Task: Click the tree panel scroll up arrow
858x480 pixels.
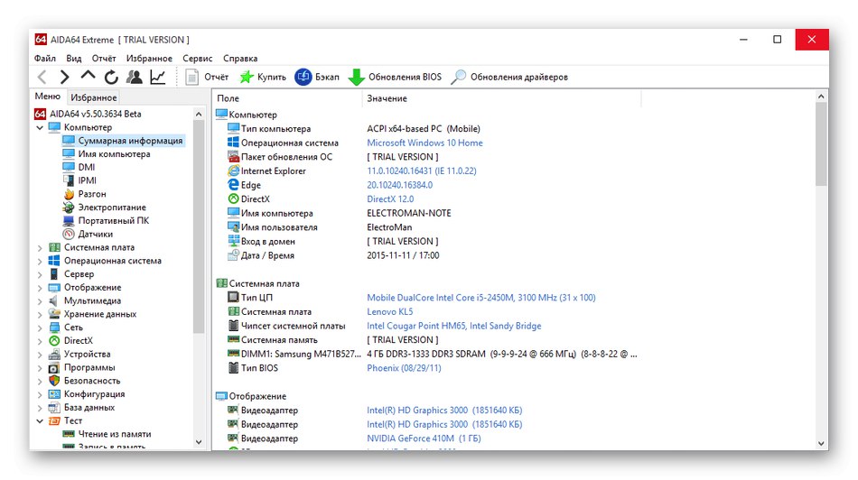Action: (x=199, y=114)
